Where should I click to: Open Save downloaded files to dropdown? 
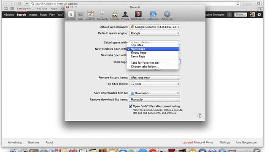[154, 93]
